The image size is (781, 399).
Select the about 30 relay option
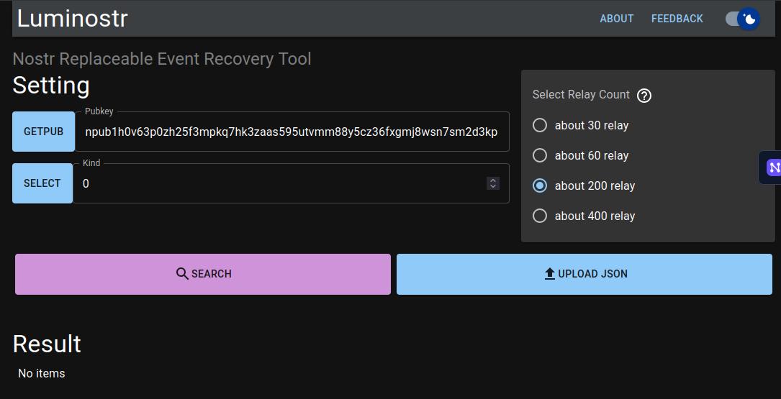point(539,125)
